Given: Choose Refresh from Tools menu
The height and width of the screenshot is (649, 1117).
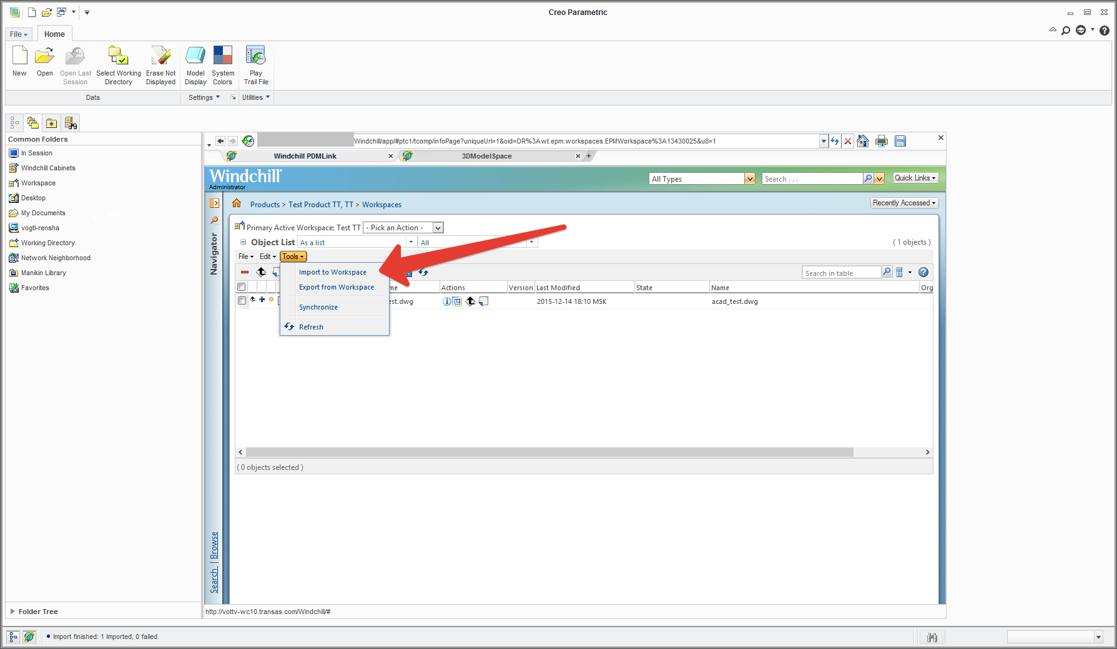Looking at the screenshot, I should point(311,327).
